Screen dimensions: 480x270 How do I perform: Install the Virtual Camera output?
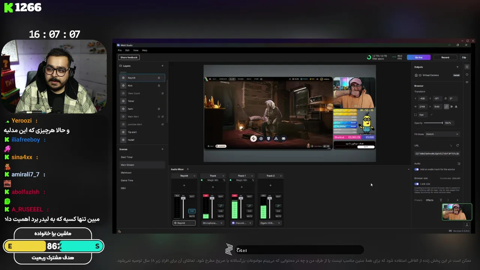coord(456,75)
